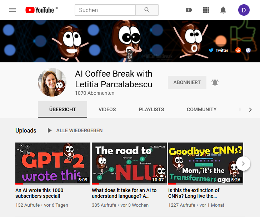Switch to the VIDEOS tab

pos(107,109)
